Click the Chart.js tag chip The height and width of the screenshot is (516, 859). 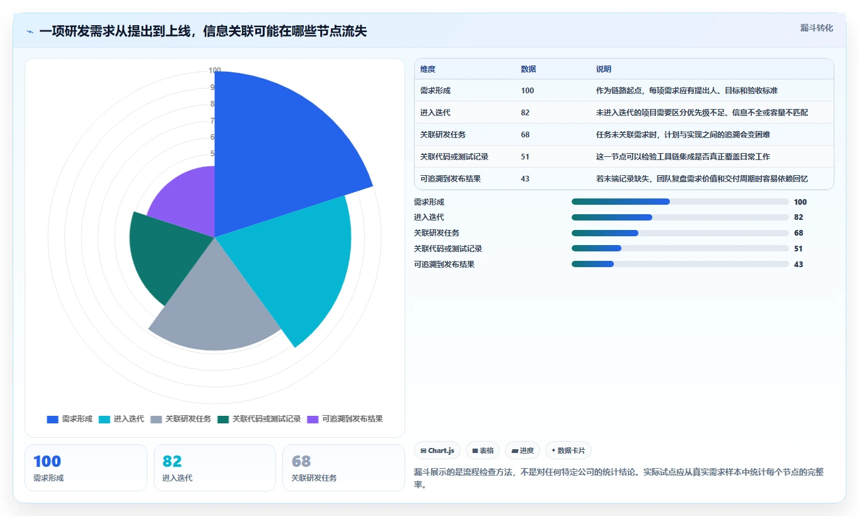(437, 450)
